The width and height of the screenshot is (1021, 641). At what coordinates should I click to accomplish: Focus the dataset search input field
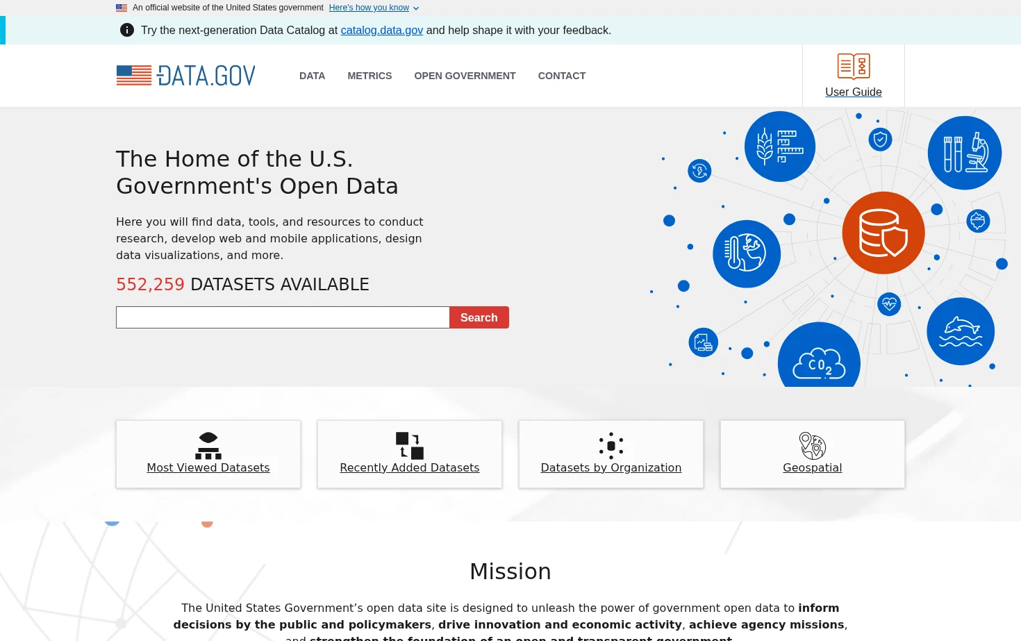pyautogui.click(x=283, y=317)
